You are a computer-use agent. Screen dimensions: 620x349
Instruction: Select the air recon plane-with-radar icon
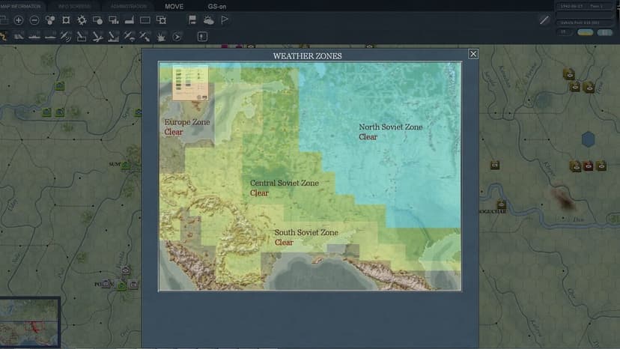[66, 37]
